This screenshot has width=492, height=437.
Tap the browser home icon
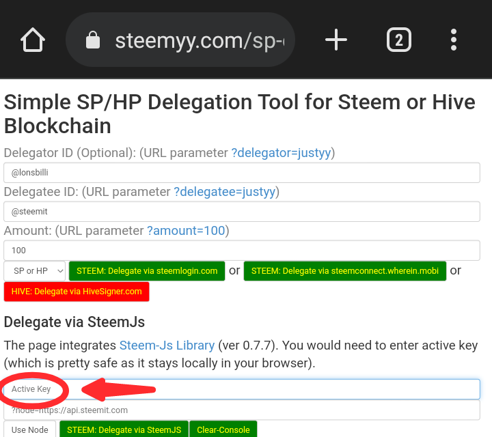click(33, 40)
